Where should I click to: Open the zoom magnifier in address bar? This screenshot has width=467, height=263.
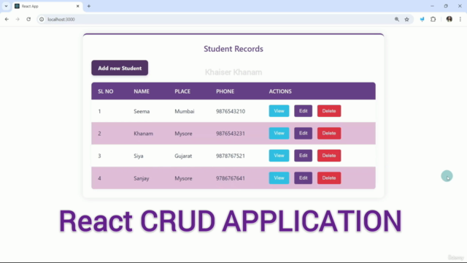(397, 20)
